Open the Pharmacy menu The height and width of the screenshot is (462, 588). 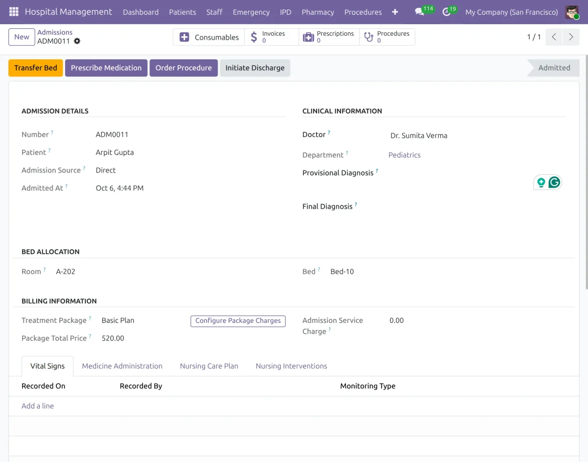[x=318, y=12]
